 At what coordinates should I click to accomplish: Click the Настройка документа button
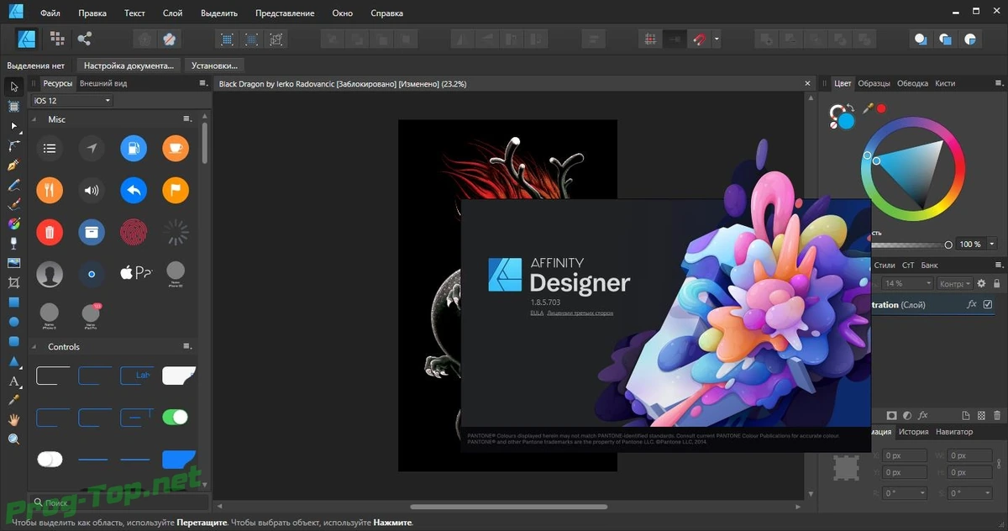click(129, 65)
